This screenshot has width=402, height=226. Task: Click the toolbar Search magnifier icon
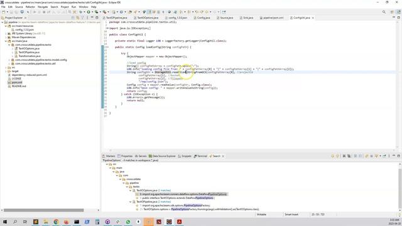coord(384,12)
